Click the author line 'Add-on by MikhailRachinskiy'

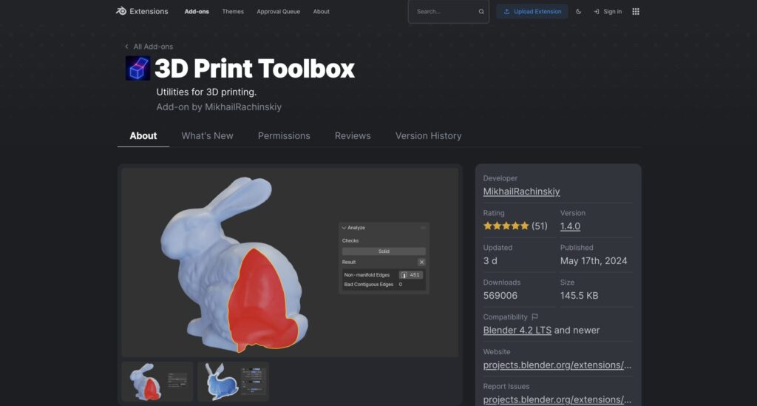pyautogui.click(x=219, y=106)
